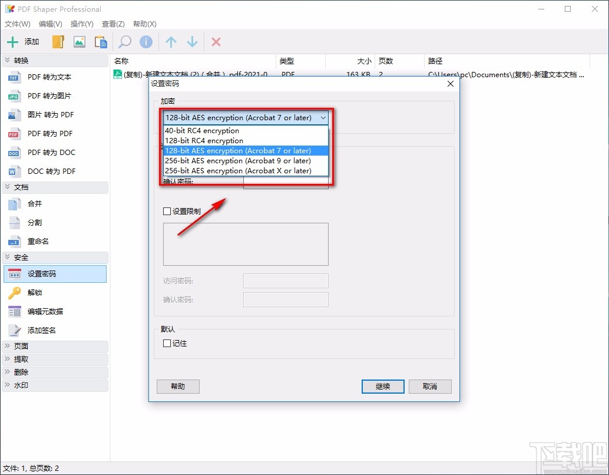
Task: Click the yellow folder add icon in toolbar
Action: coord(58,42)
